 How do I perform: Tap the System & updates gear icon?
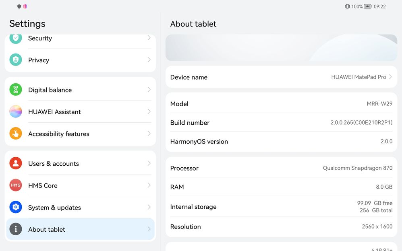tap(16, 207)
